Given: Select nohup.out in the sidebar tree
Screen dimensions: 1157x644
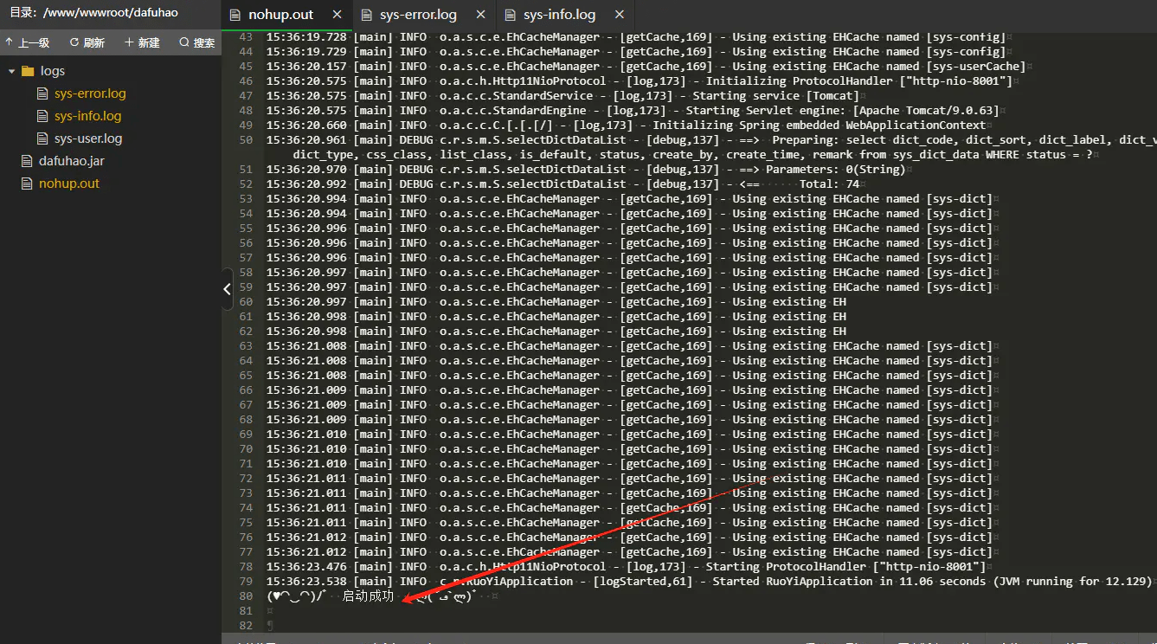Looking at the screenshot, I should (69, 184).
